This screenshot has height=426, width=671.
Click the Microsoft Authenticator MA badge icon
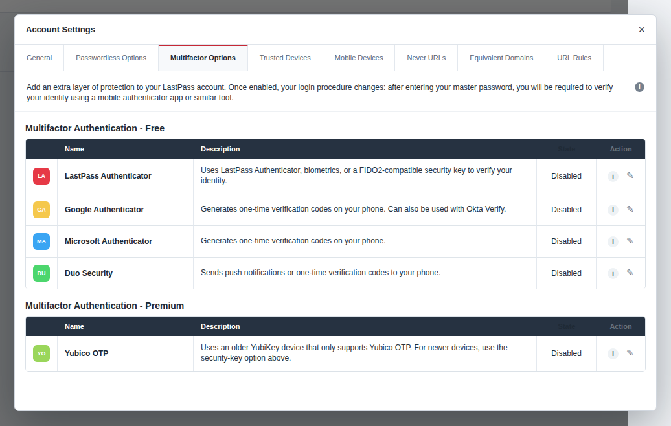click(41, 241)
